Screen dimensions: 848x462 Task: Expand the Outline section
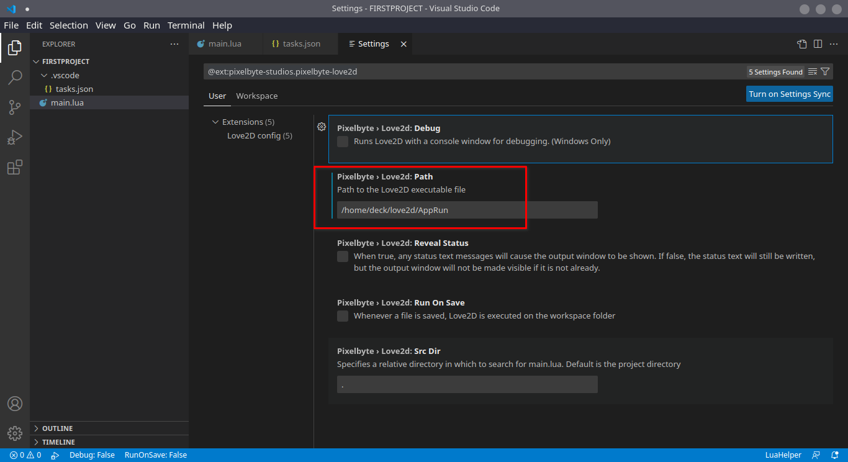[x=109, y=428]
